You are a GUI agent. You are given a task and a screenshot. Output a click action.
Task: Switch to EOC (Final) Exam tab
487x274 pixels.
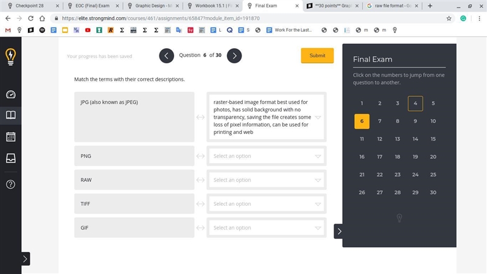(x=93, y=5)
